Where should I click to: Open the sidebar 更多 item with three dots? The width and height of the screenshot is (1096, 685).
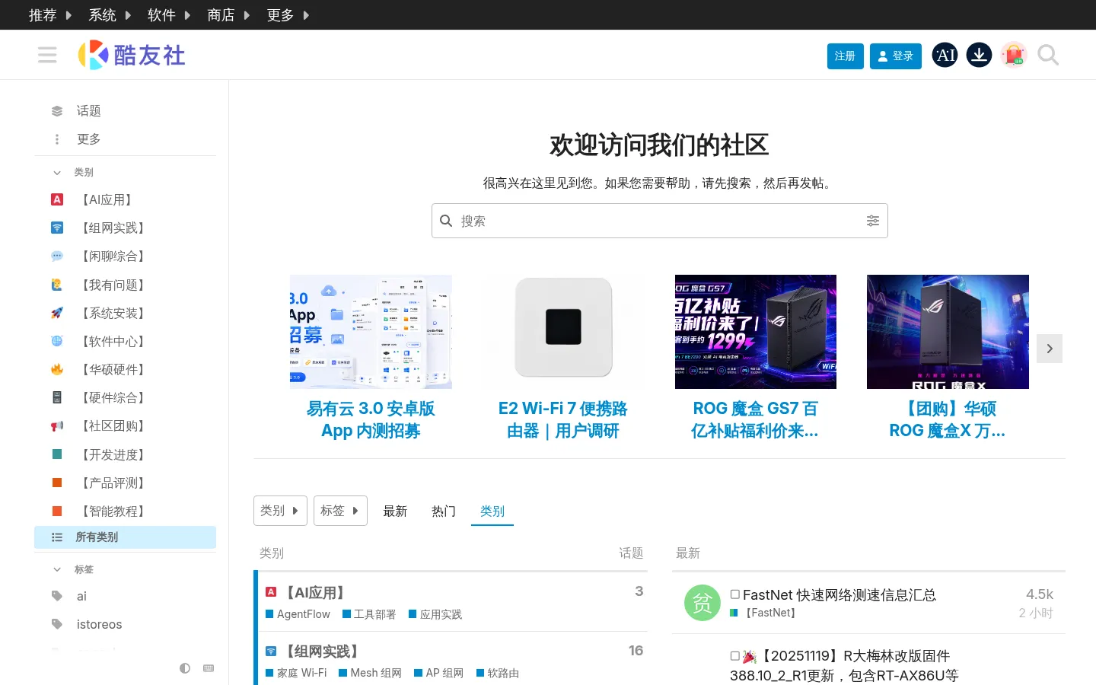click(125, 139)
